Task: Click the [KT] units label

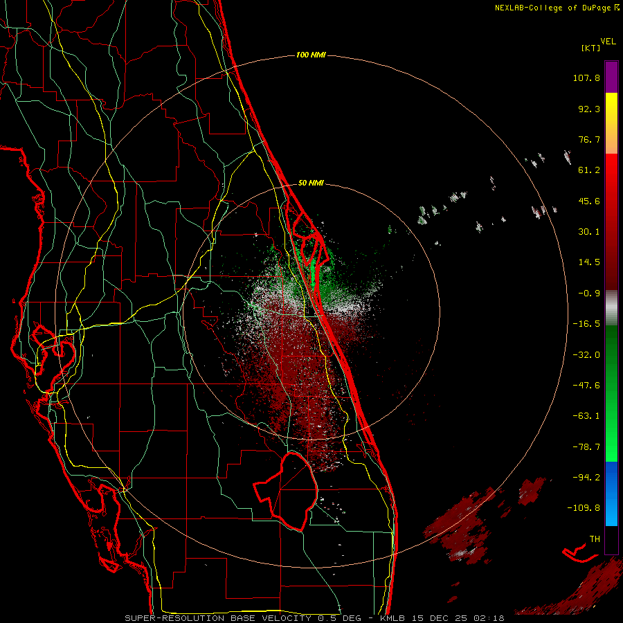Action: (x=591, y=48)
